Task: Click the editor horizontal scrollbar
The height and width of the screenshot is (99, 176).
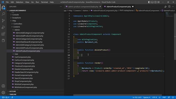Action: click(x=117, y=95)
